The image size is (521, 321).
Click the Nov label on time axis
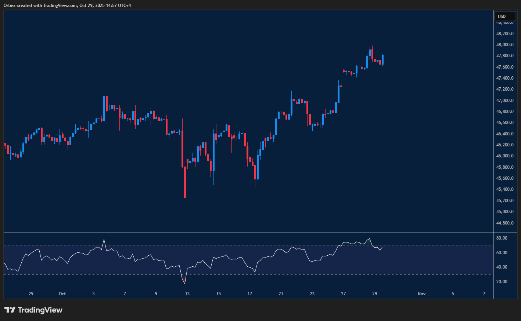tap(421, 294)
